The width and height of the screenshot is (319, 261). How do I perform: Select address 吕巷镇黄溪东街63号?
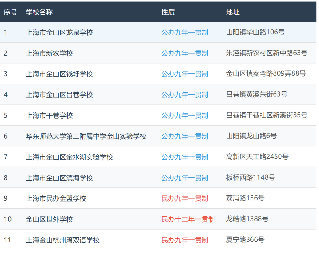click(x=257, y=94)
